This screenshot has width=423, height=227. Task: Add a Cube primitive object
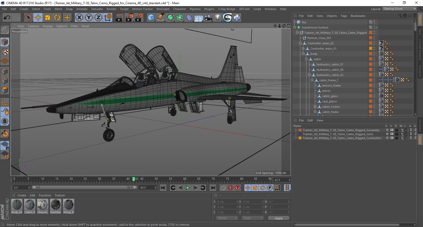151,18
